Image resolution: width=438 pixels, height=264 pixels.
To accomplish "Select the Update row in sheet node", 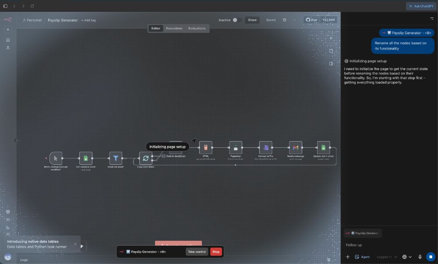I will [x=323, y=147].
